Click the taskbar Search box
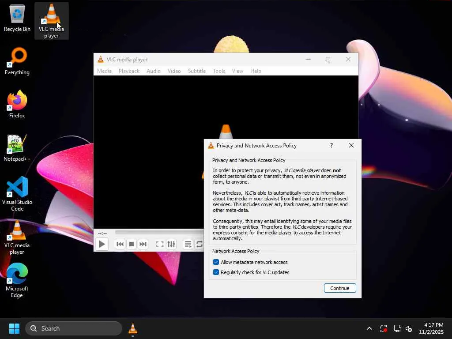This screenshot has width=452, height=339. (x=74, y=328)
